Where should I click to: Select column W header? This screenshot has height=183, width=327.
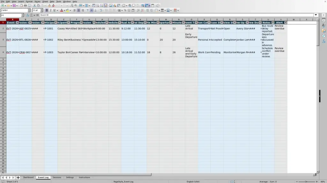[x=294, y=19]
